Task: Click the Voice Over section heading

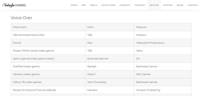Action: [21, 18]
